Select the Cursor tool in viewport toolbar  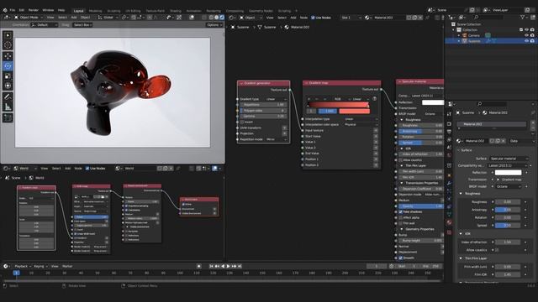(x=8, y=44)
